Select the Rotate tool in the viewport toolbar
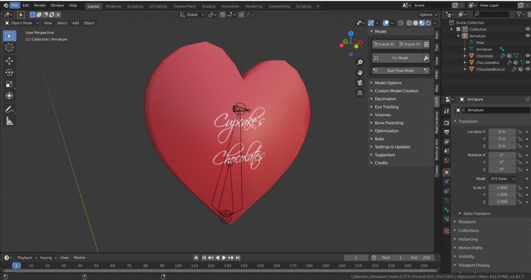531x280 pixels. [9, 73]
